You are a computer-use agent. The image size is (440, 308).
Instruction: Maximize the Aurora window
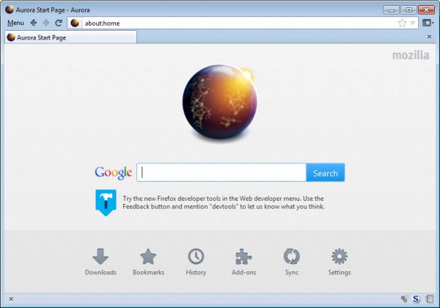(409, 10)
